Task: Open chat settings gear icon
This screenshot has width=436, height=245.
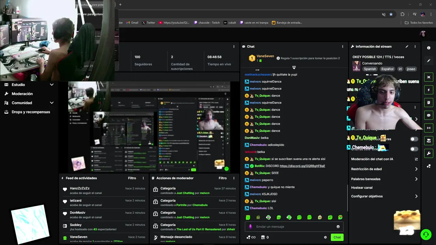Action: click(x=325, y=237)
